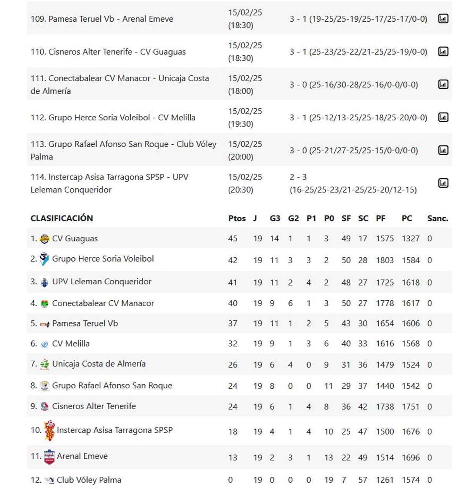Viewport: 465px width, 489px height.
Task: Click the Club Vóley Palma logo
Action: point(50,479)
